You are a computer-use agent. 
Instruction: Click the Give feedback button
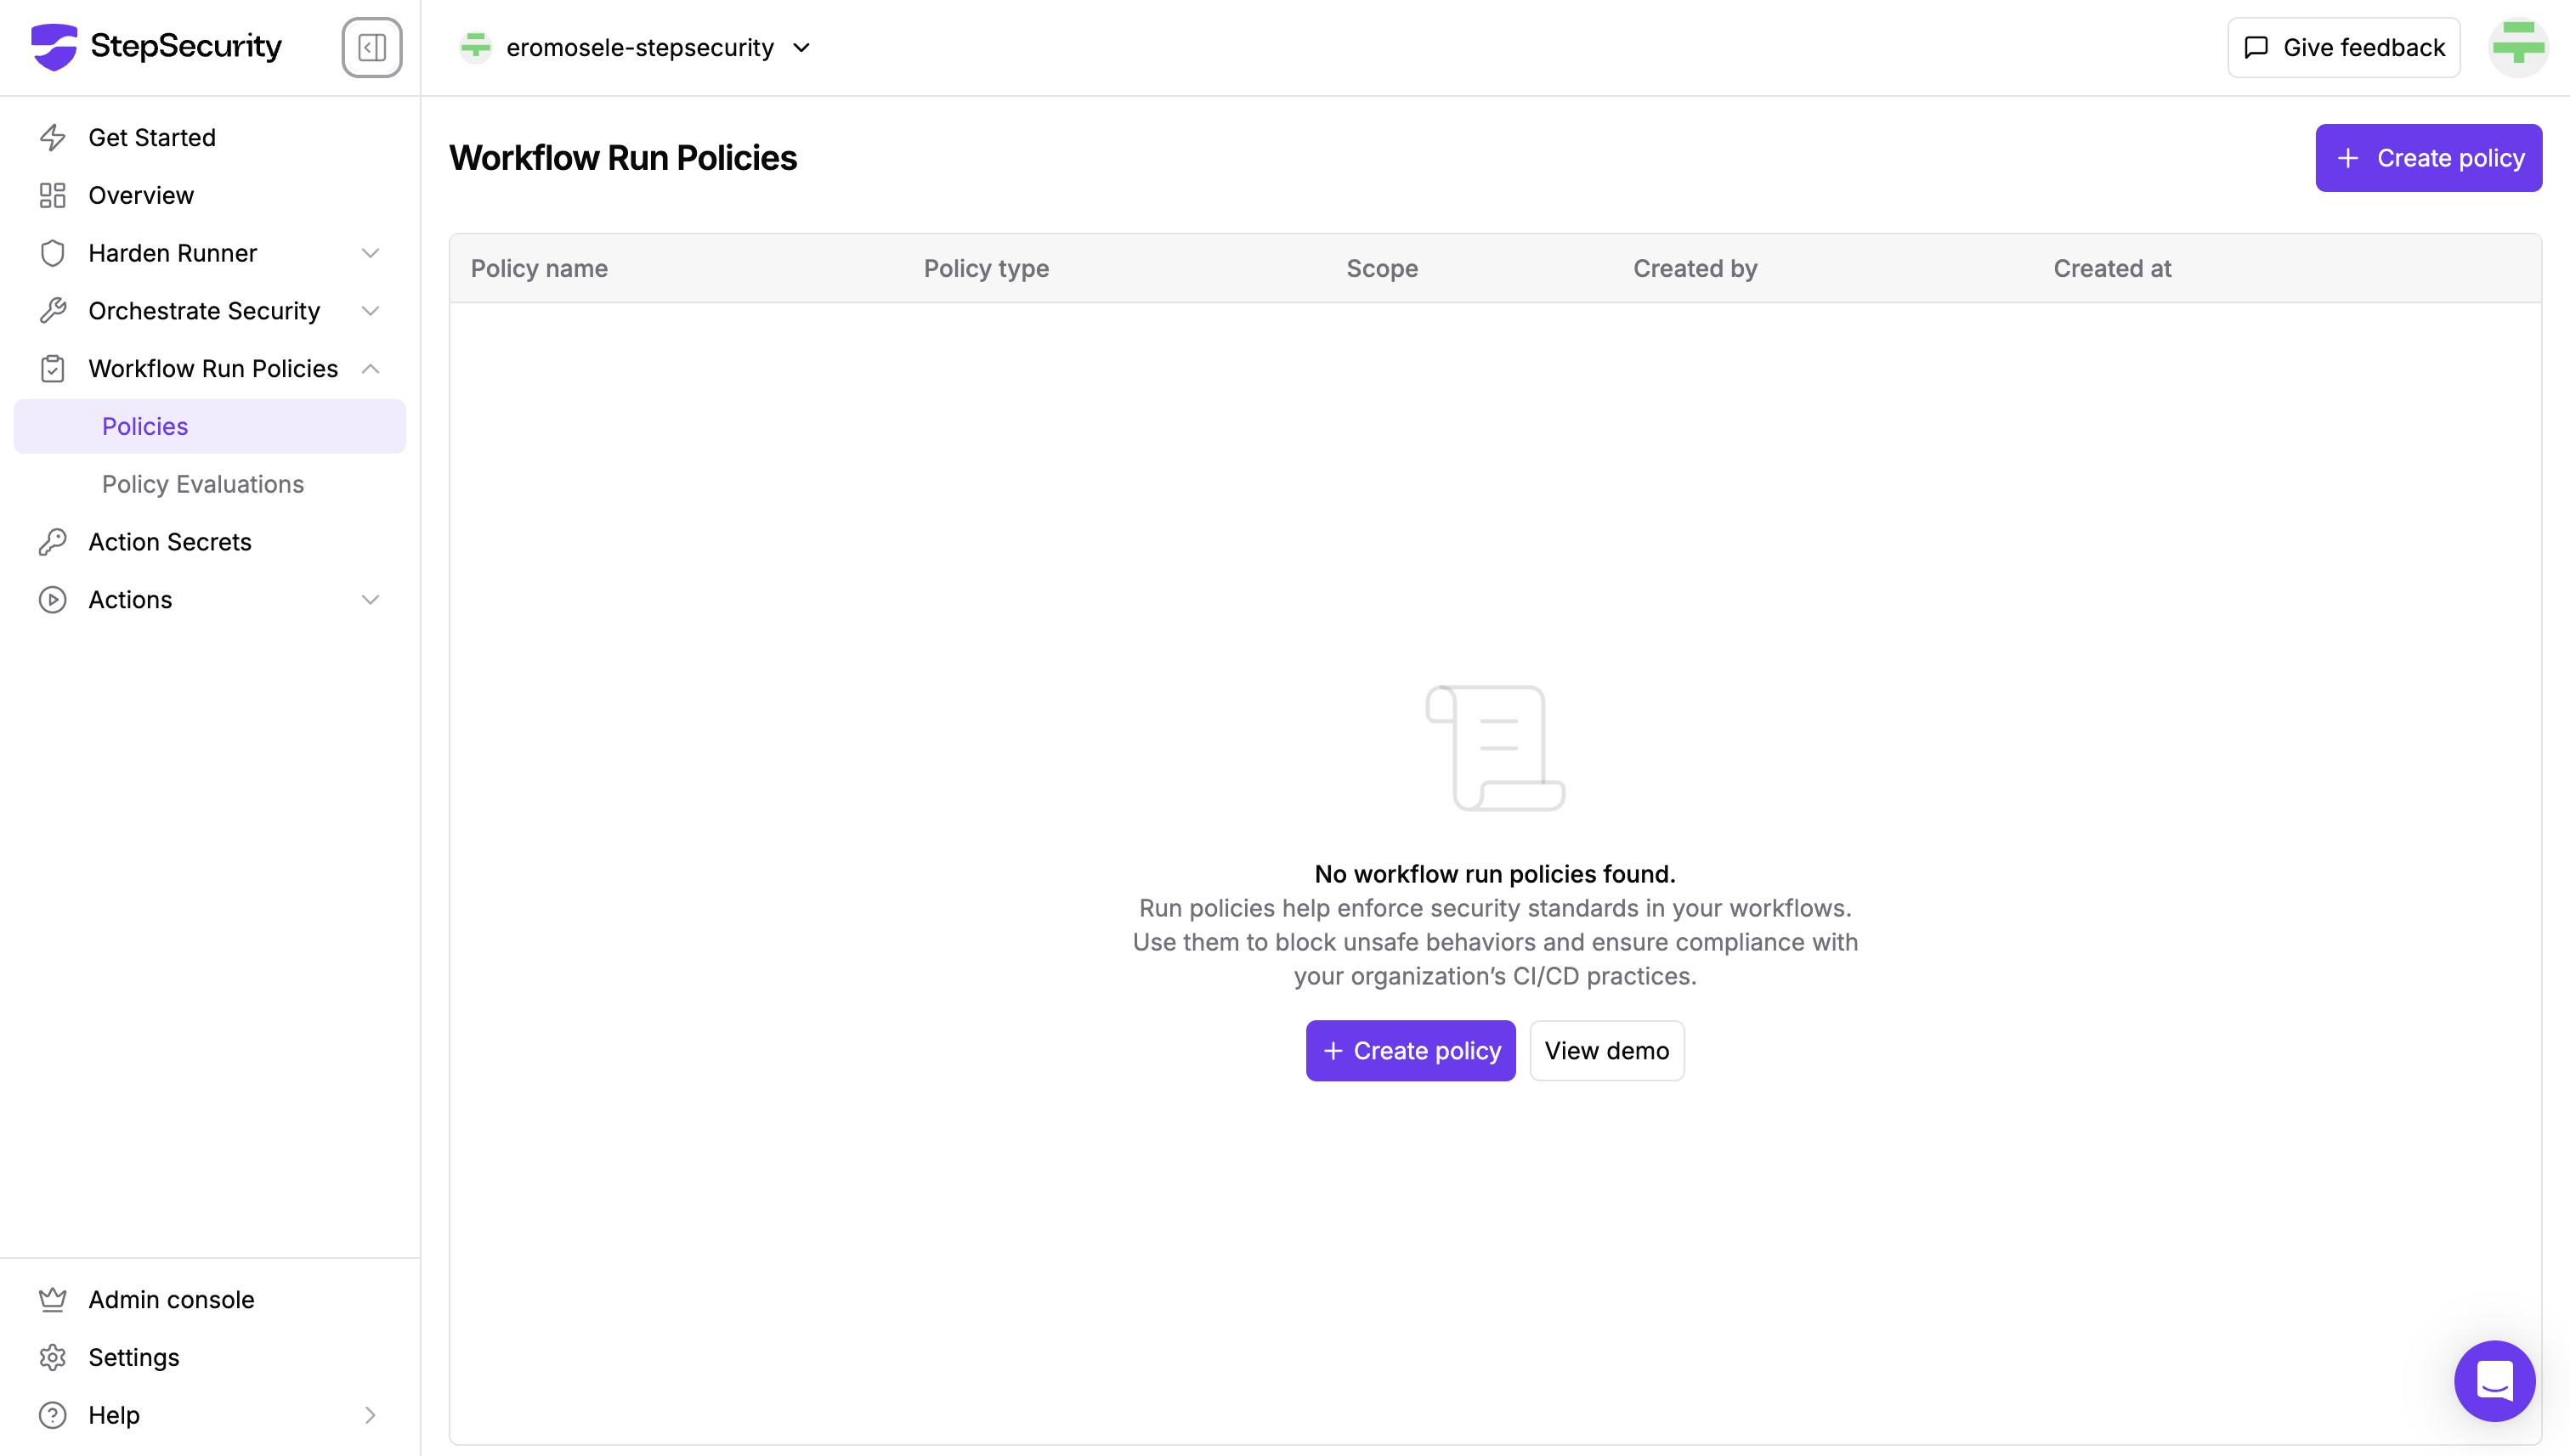pyautogui.click(x=2343, y=47)
